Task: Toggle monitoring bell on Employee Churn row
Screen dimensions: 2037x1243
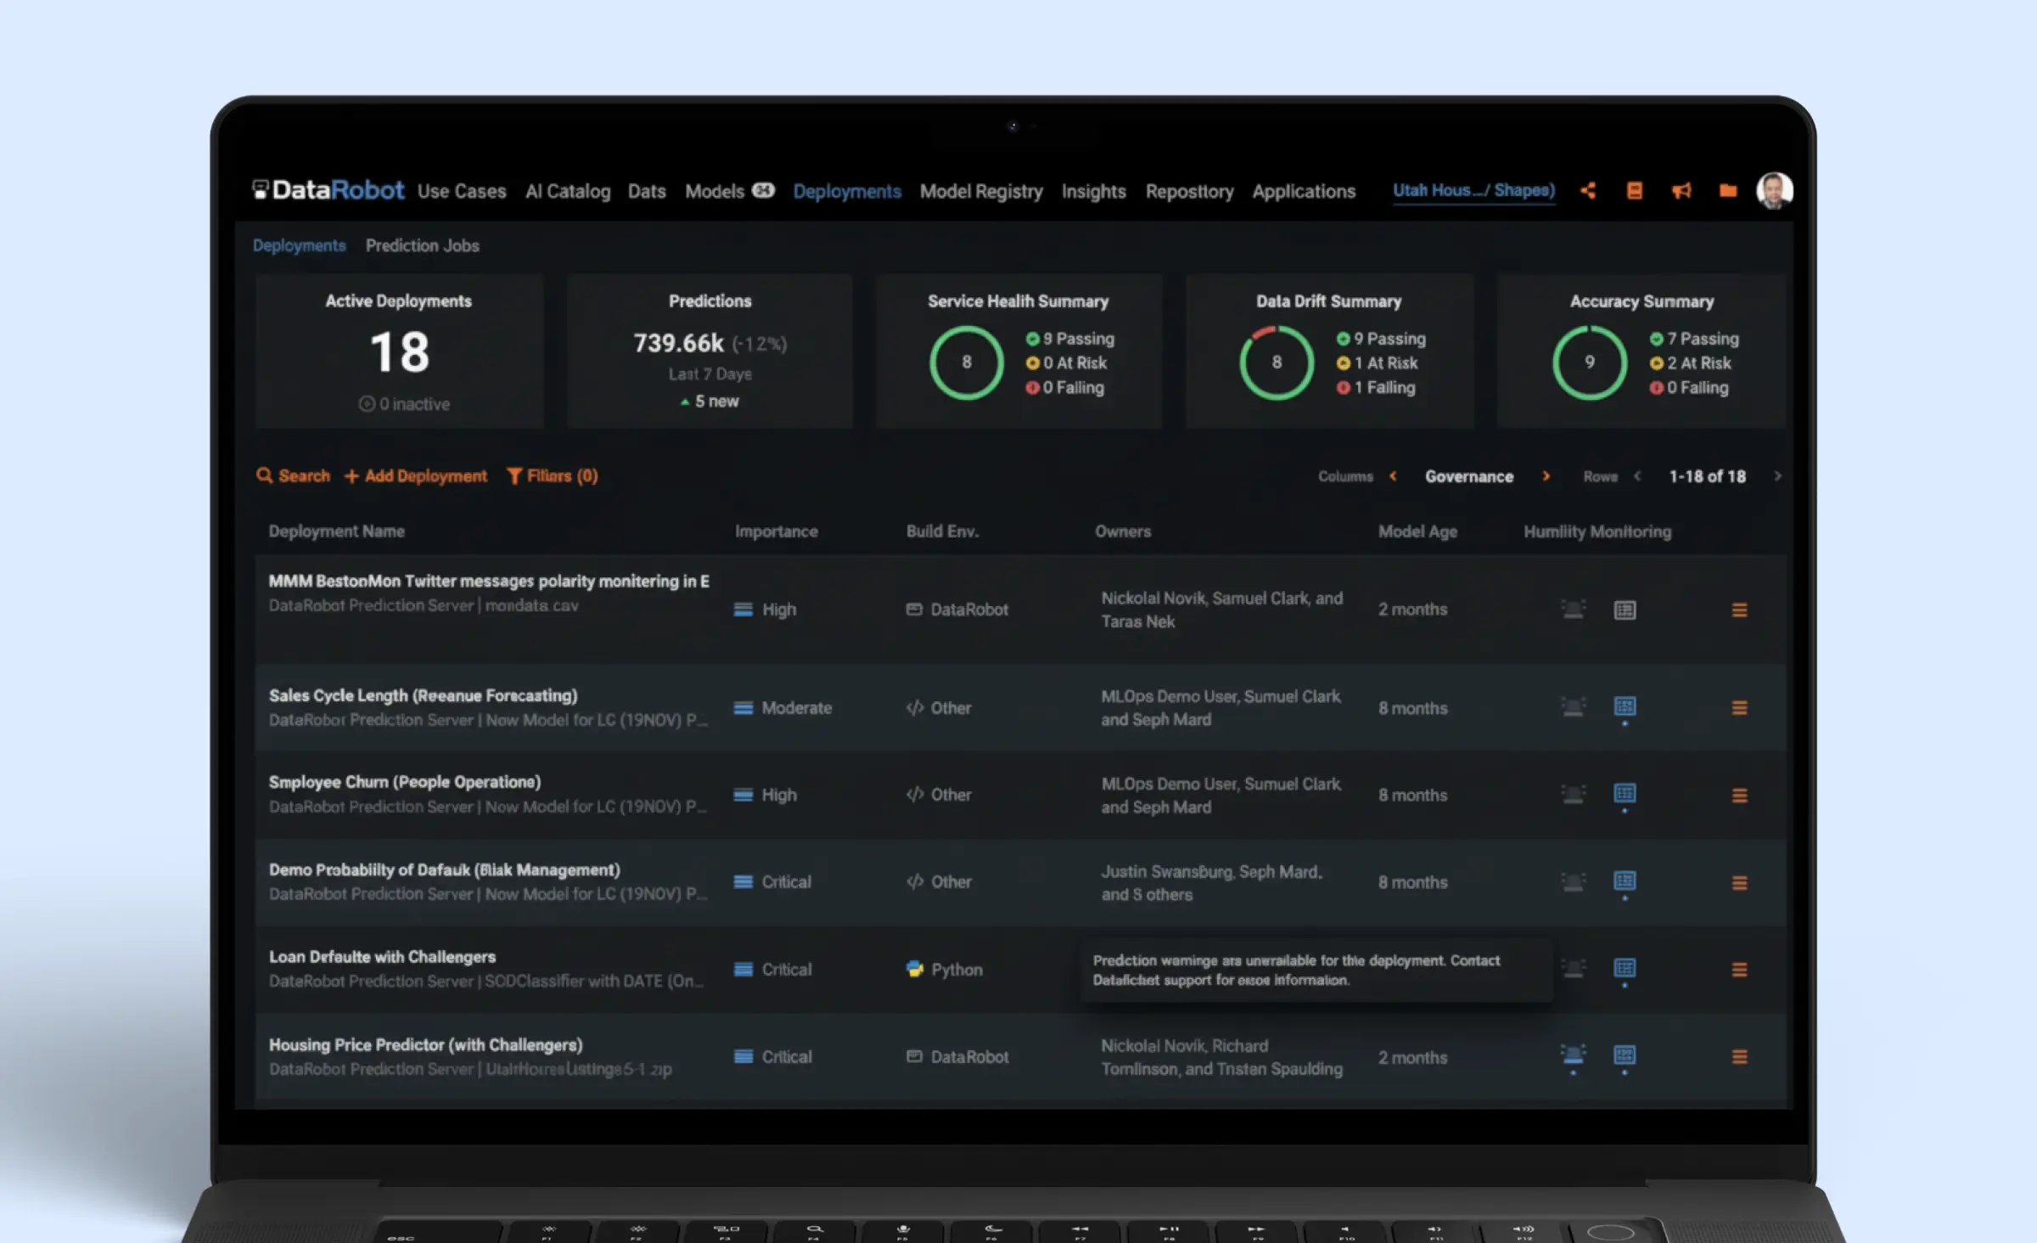Action: pyautogui.click(x=1573, y=795)
